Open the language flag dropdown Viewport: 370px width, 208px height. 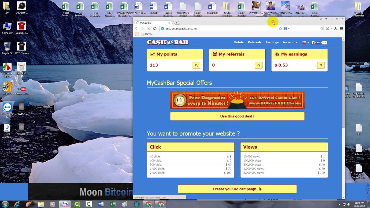click(305, 42)
